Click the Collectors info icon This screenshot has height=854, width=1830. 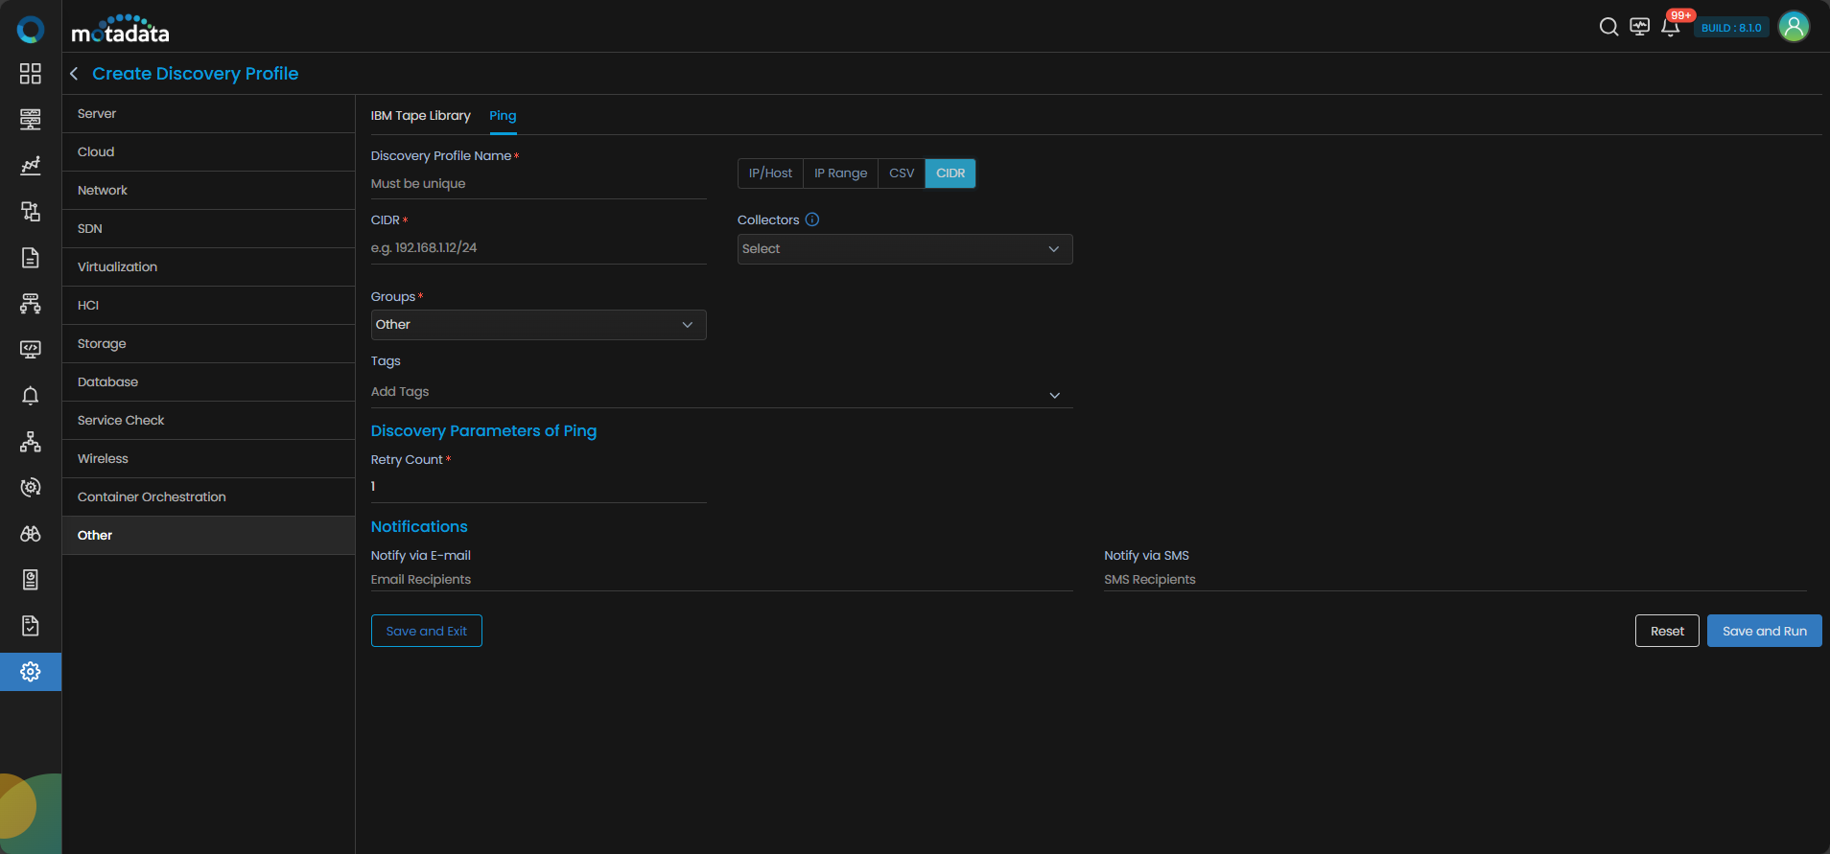(x=812, y=219)
